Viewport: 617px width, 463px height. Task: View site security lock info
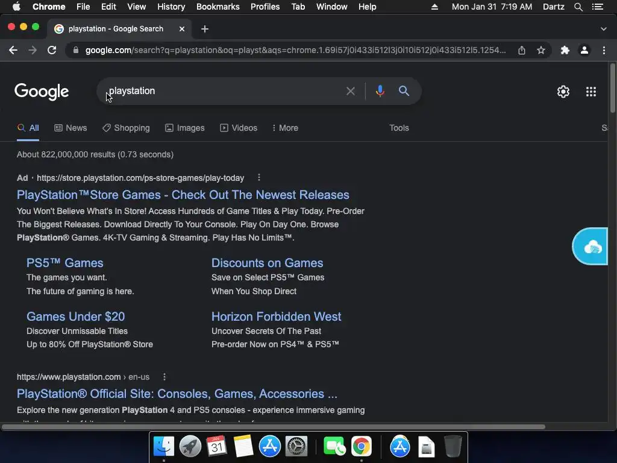76,50
